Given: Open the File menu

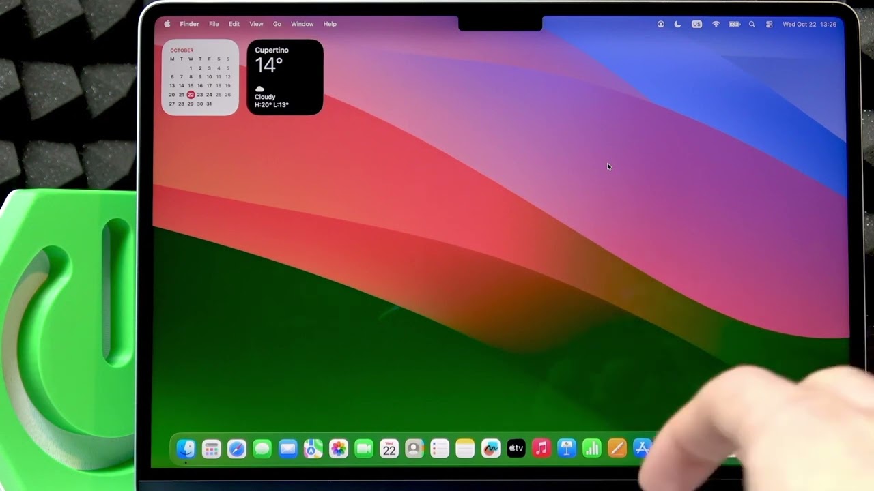Looking at the screenshot, I should (214, 24).
